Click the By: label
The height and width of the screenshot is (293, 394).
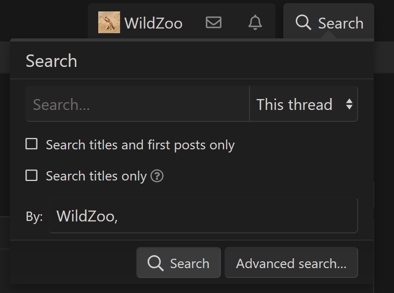[34, 217]
